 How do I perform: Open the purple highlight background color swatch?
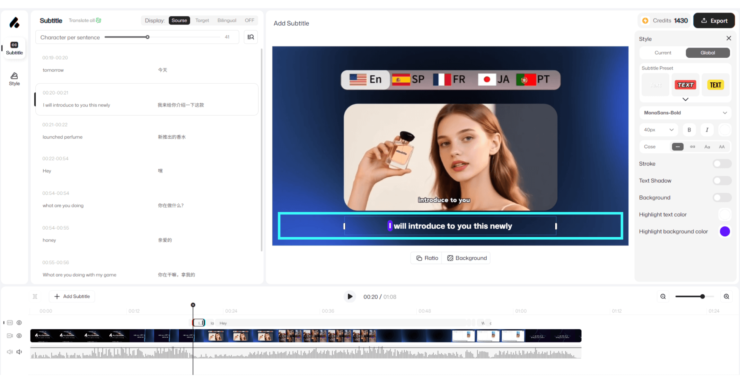725,232
